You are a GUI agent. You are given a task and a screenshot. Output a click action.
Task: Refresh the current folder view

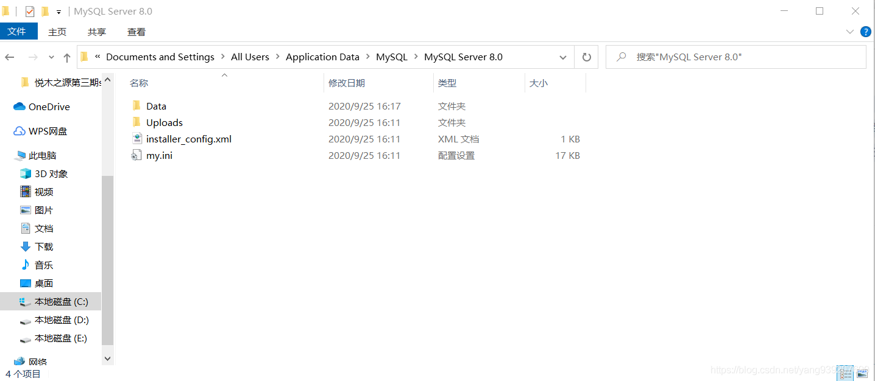586,57
